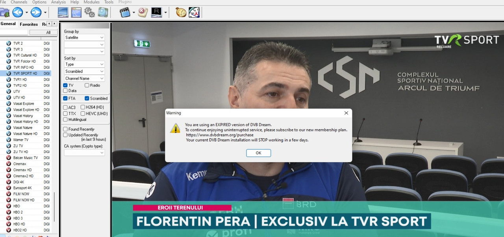This screenshot has width=504, height=237.
Task: Click the clapperboard video icon
Action: tap(125, 13)
